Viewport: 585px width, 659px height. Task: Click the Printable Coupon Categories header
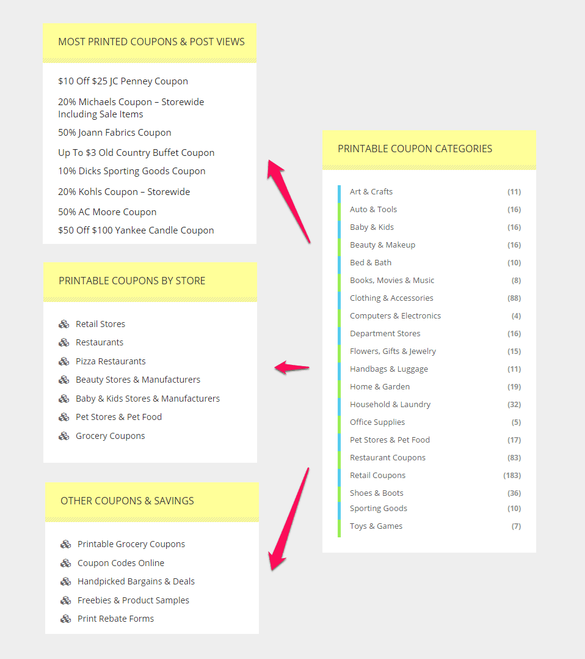coord(415,149)
